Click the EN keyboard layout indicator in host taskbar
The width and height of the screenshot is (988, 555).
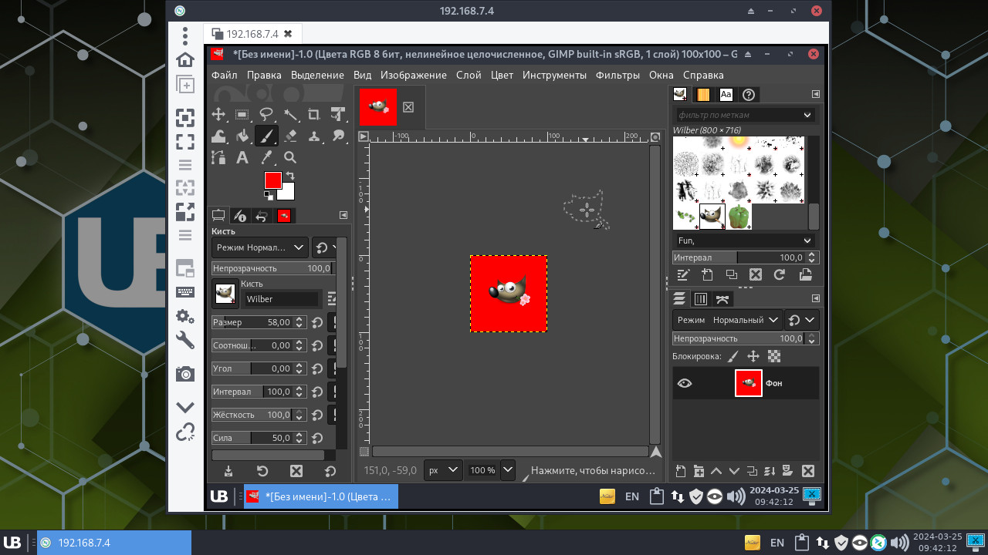point(777,543)
